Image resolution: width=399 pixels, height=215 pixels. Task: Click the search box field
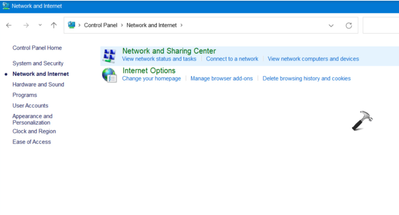381,26
